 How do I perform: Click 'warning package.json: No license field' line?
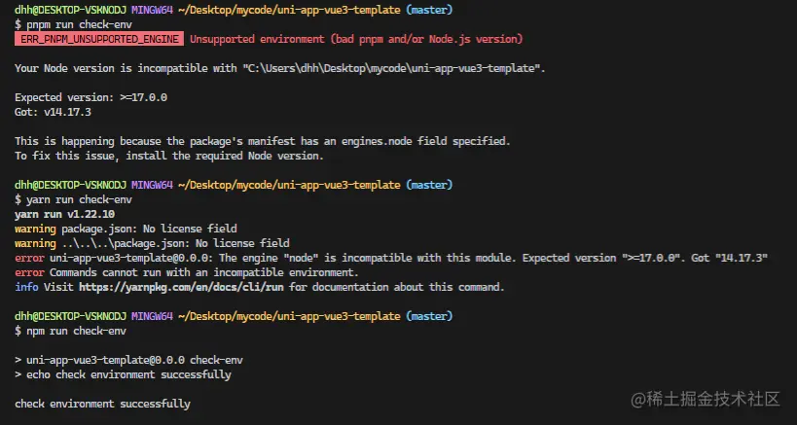click(126, 229)
